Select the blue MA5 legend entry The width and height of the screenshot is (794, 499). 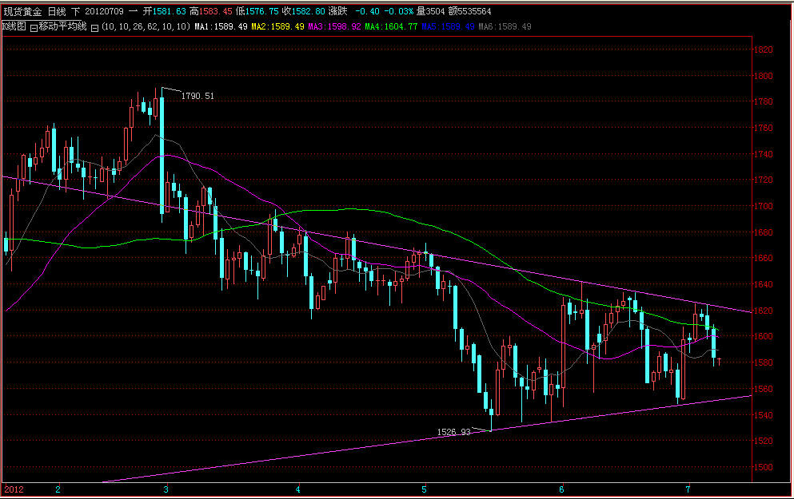coord(448,27)
